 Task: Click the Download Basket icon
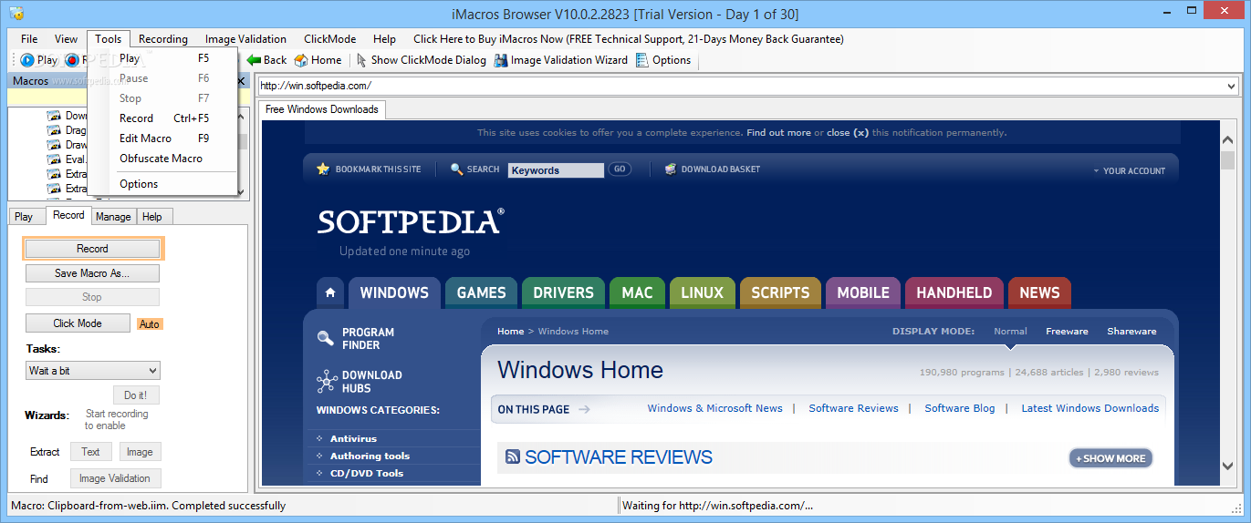(x=671, y=169)
